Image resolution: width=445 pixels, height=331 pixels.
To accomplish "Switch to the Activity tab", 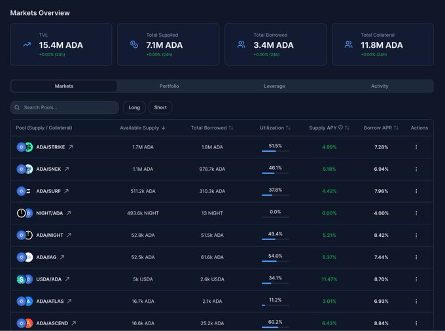I will pyautogui.click(x=380, y=86).
